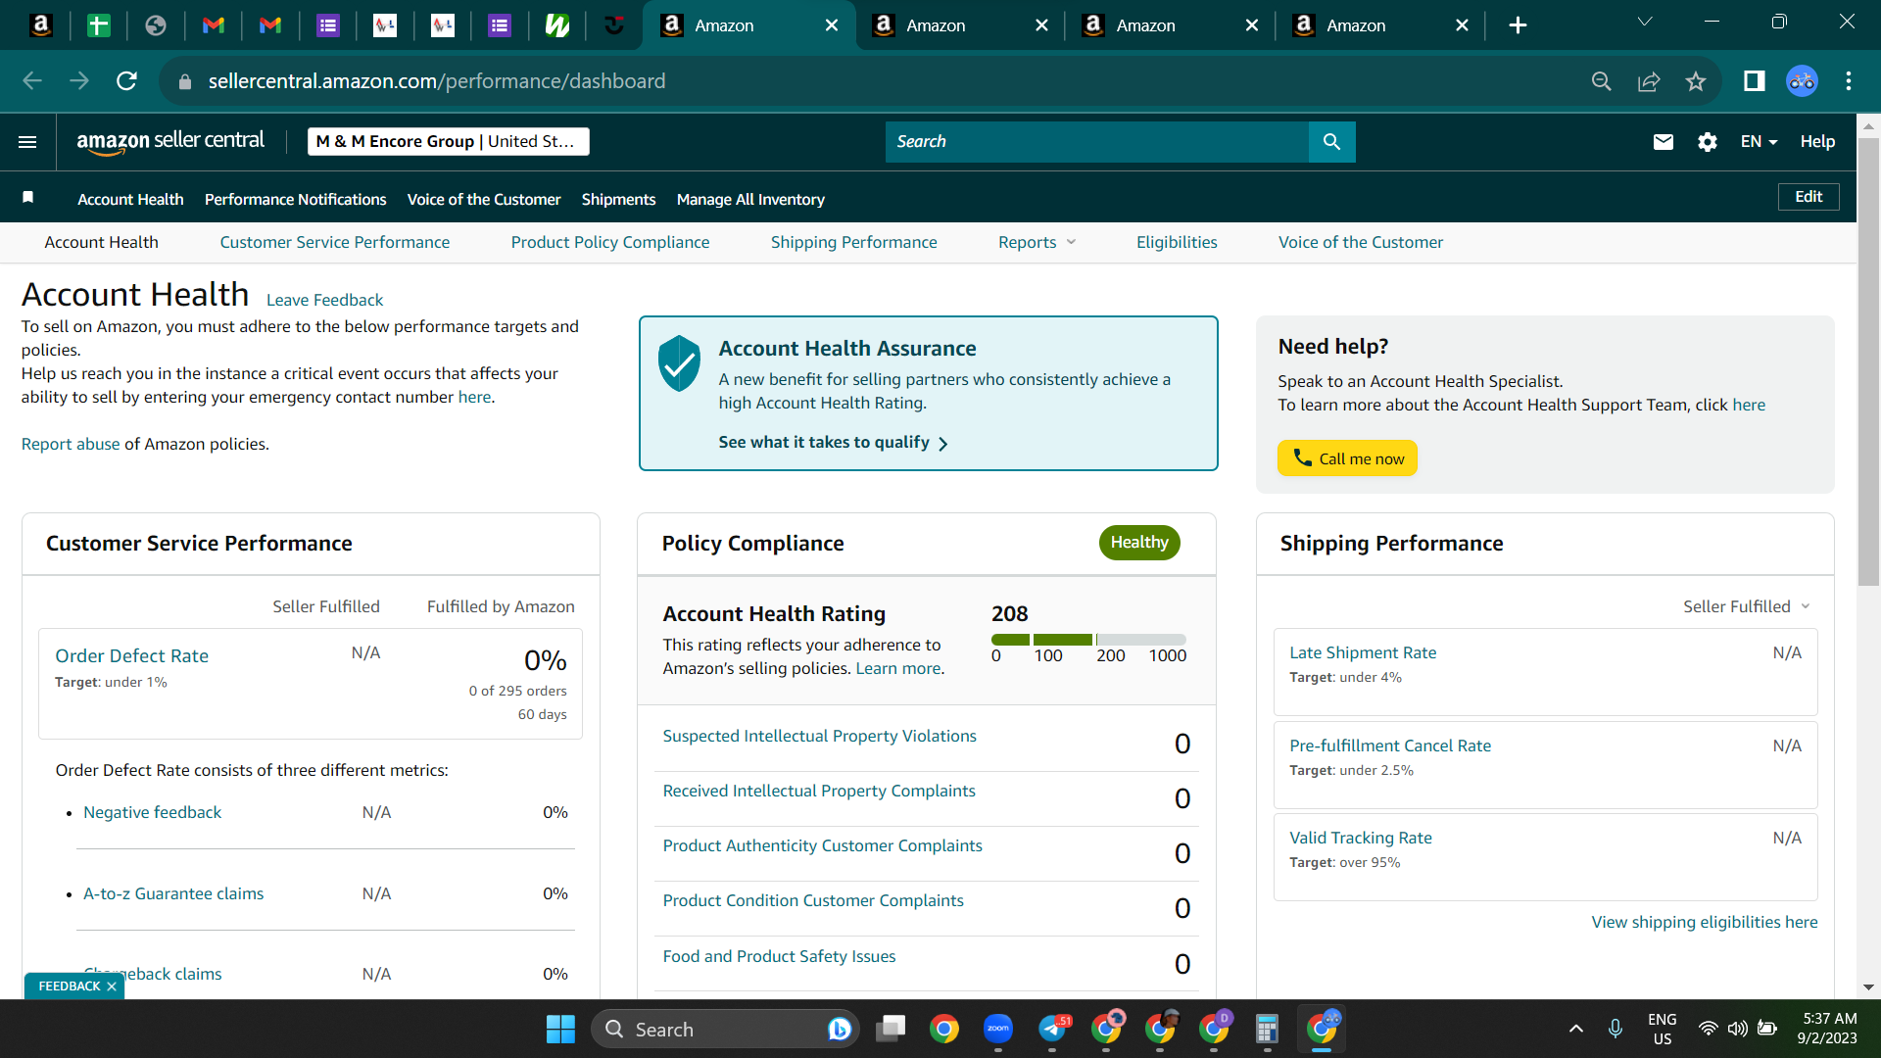Screen dimensions: 1881x1058
Task: Open the M & M Encore Group account switcher
Action: pyautogui.click(x=448, y=141)
